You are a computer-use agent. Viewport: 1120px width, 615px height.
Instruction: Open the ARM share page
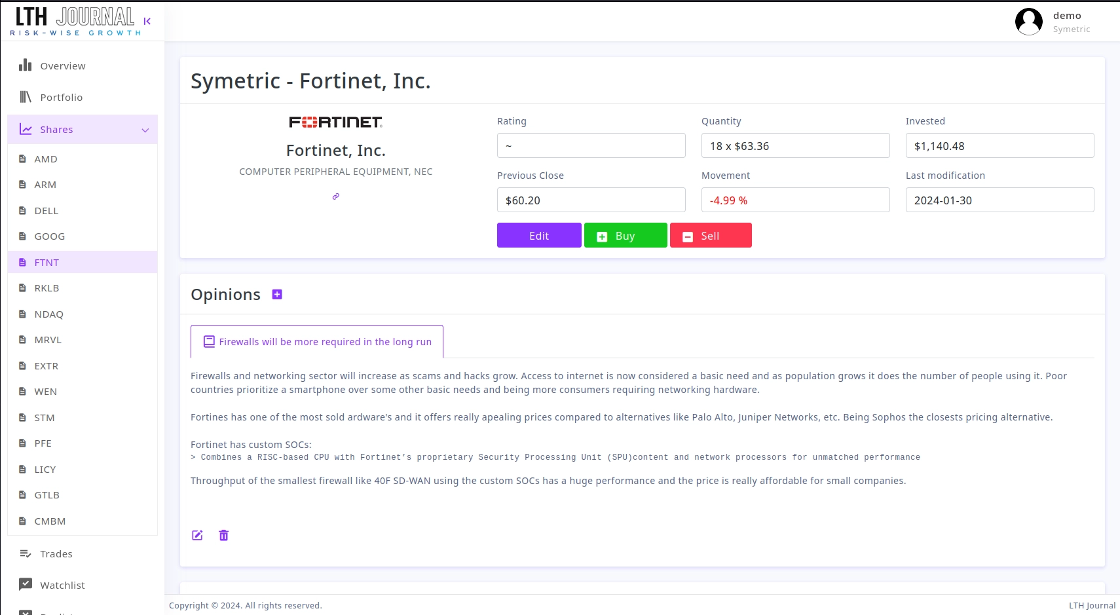83,185
